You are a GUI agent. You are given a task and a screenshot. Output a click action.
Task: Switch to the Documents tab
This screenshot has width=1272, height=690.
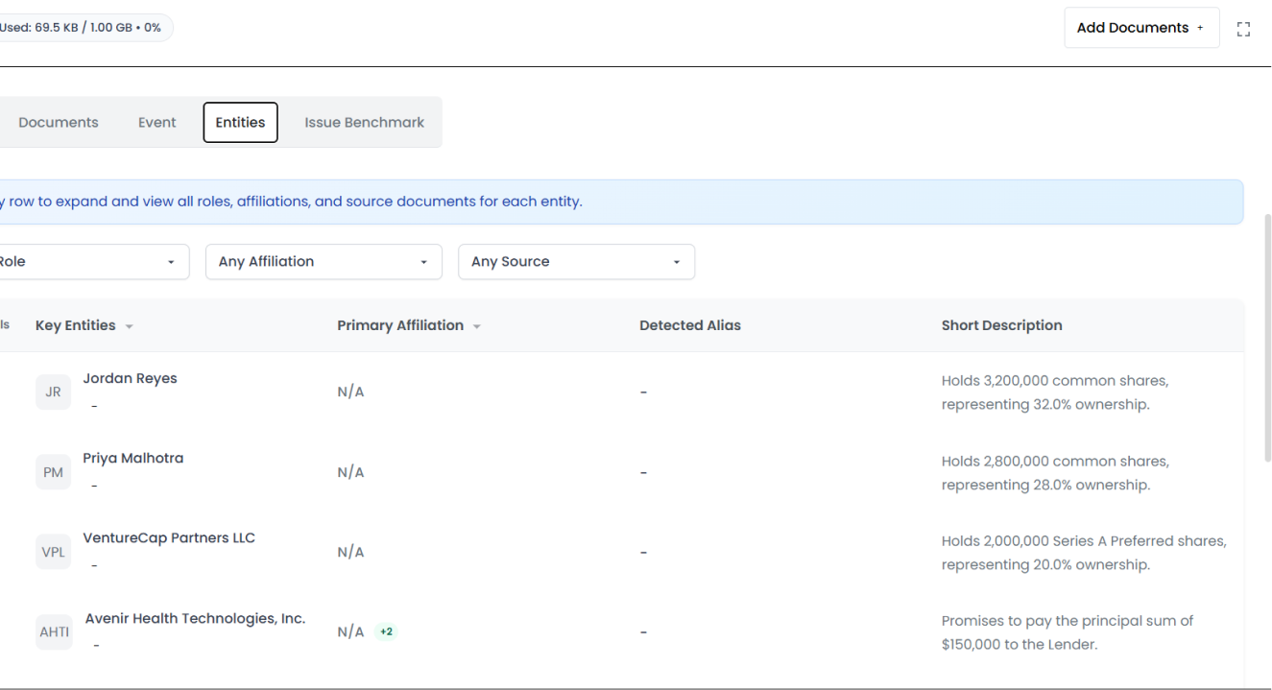(58, 122)
